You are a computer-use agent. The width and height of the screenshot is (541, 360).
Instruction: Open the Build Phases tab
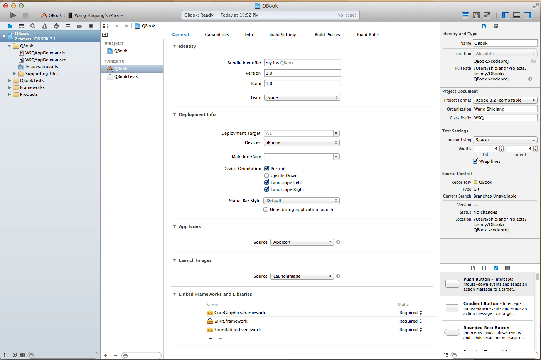coord(327,35)
